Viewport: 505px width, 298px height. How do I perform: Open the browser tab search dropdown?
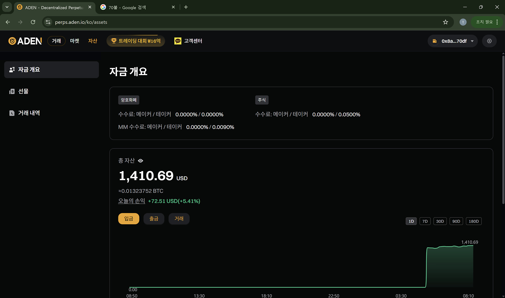(x=7, y=7)
